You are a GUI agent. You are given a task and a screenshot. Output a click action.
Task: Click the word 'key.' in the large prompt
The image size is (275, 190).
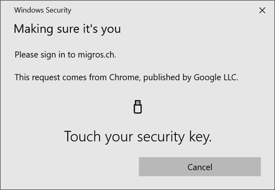click(x=200, y=137)
